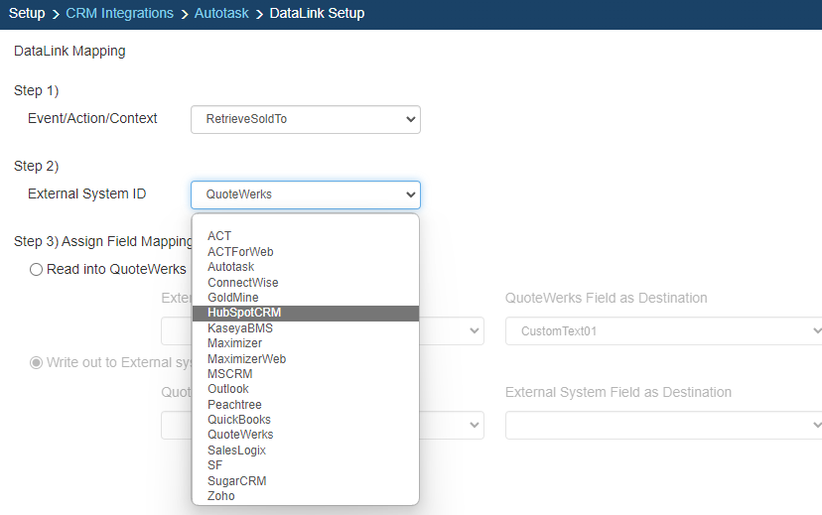Select HubSpotCRM from the dropdown list
The image size is (822, 515).
pos(244,313)
